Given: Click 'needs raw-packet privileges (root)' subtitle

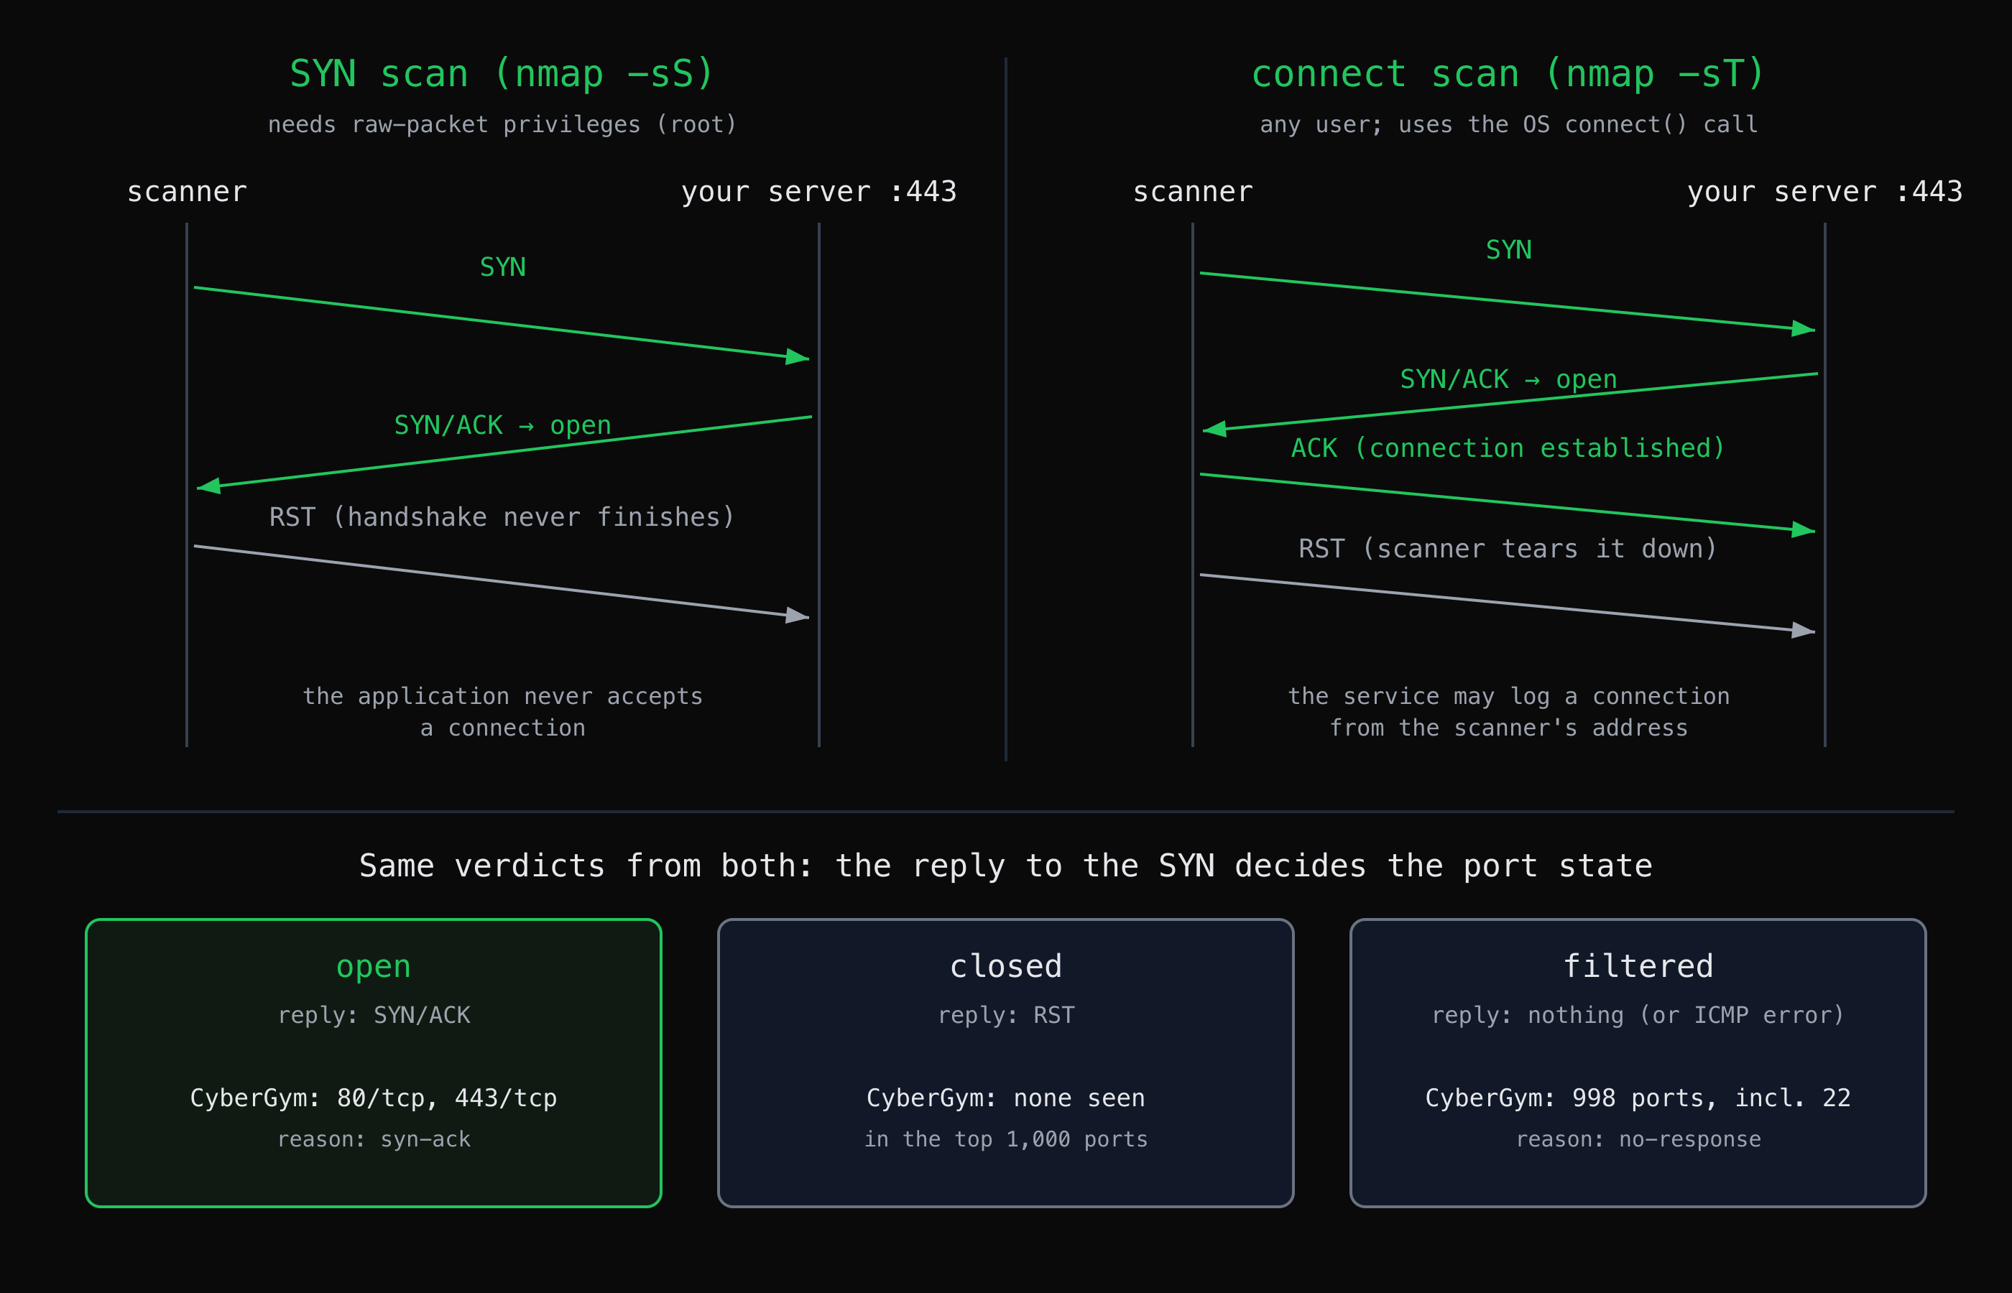Looking at the screenshot, I should [x=502, y=125].
